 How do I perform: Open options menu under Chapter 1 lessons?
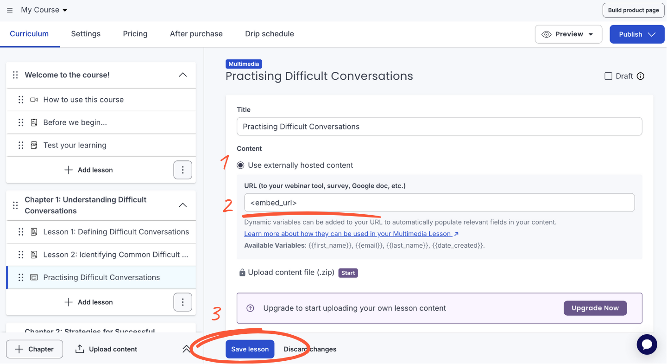tap(182, 302)
